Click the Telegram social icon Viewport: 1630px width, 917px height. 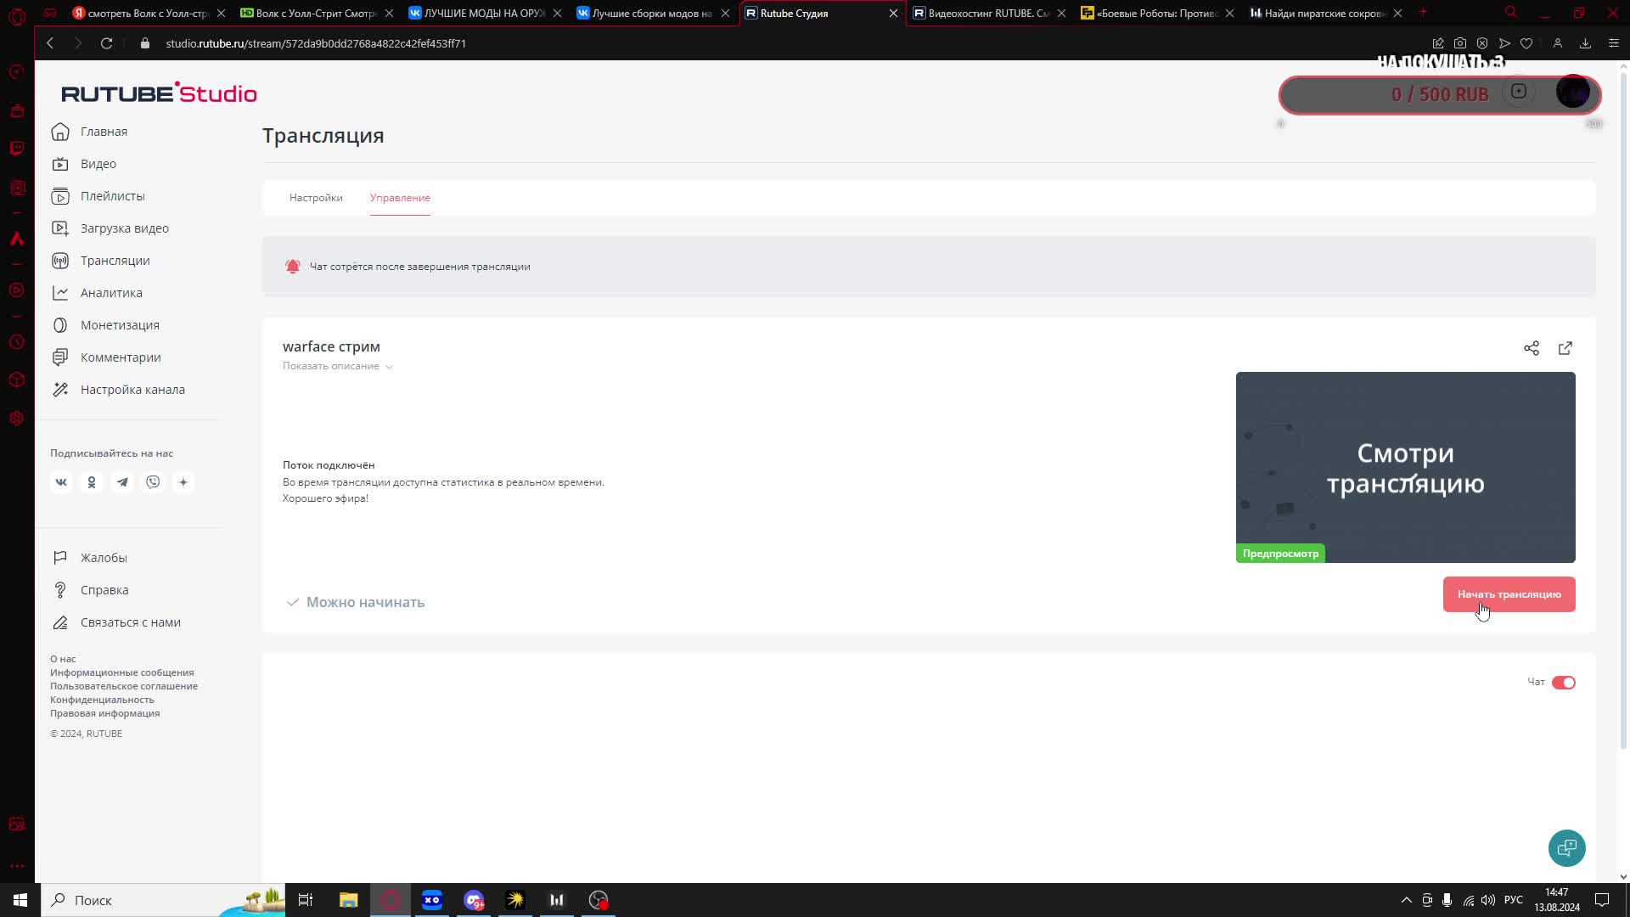(x=122, y=482)
